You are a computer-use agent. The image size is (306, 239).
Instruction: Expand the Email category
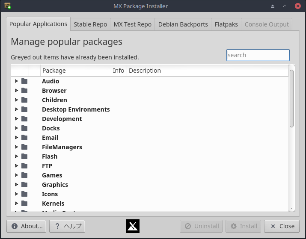[16, 137]
